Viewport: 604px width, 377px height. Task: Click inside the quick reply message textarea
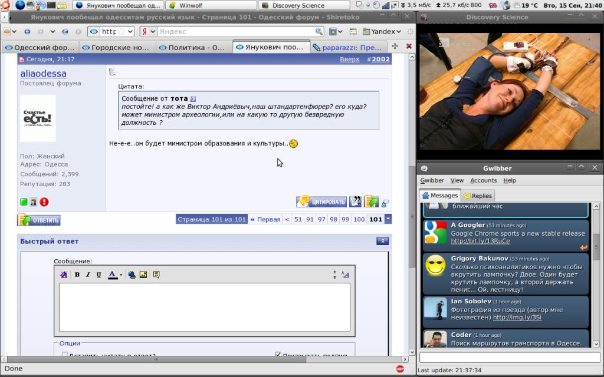[x=205, y=307]
